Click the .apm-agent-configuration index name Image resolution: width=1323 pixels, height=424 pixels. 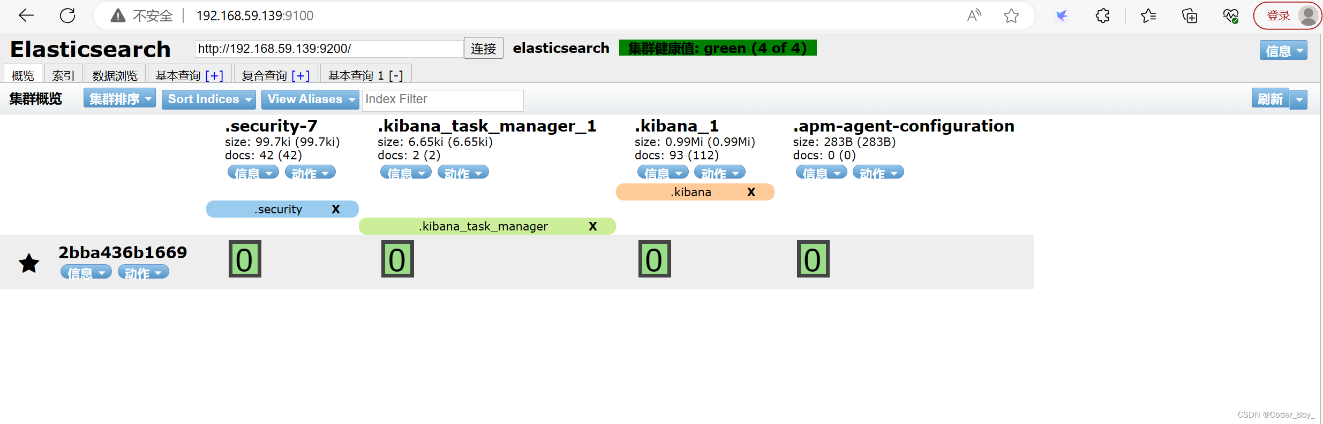[x=904, y=126]
